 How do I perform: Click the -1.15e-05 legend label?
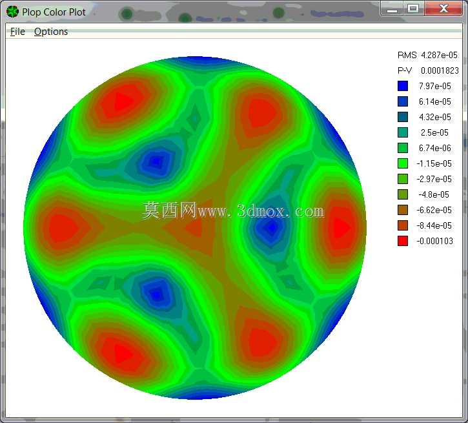[434, 163]
